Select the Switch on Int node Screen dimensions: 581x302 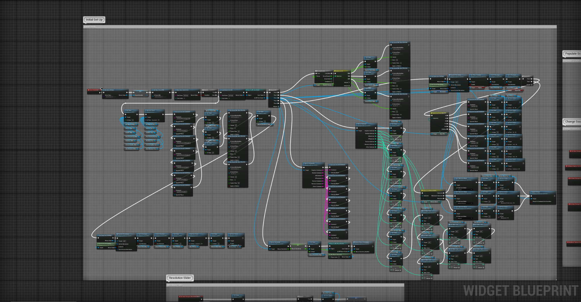(342, 78)
